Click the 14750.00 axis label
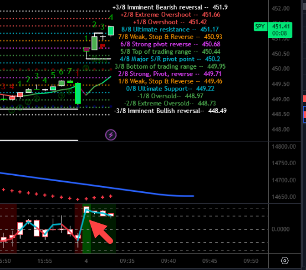The image size is (306, 270). pos(284,163)
